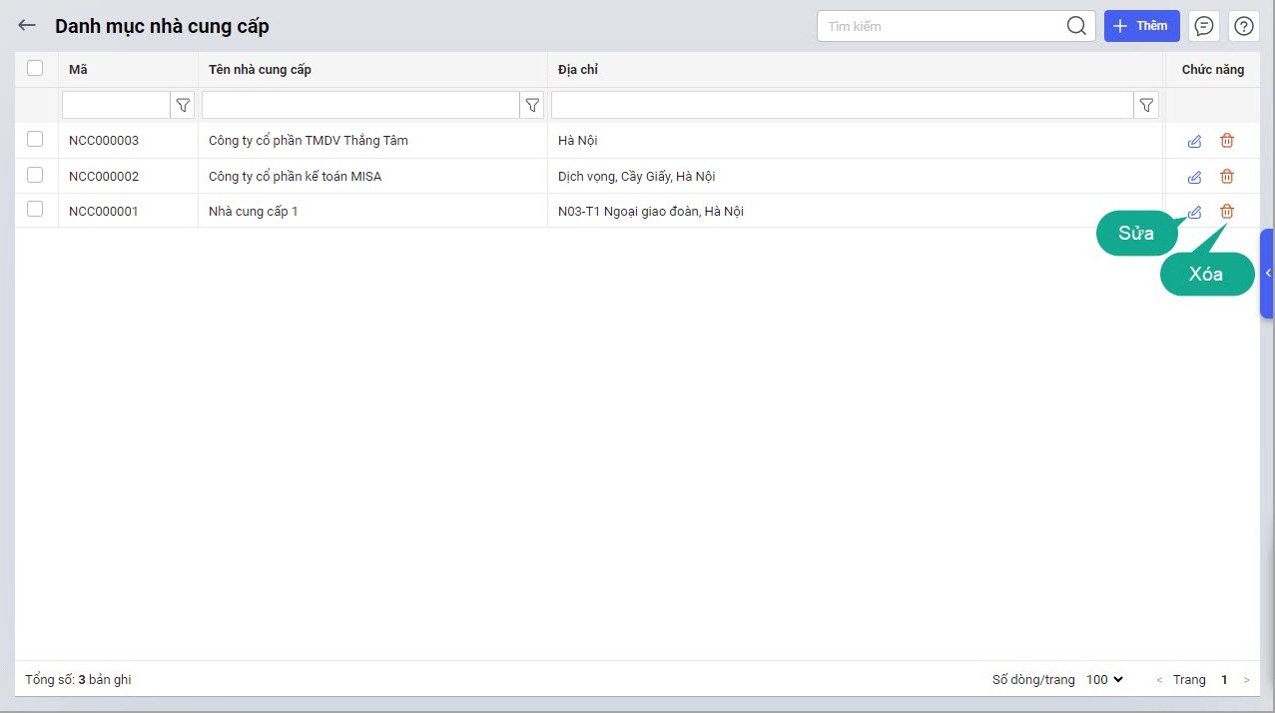Viewport: 1275px width, 713px height.
Task: Go to the next page arrow
Action: (1246, 680)
